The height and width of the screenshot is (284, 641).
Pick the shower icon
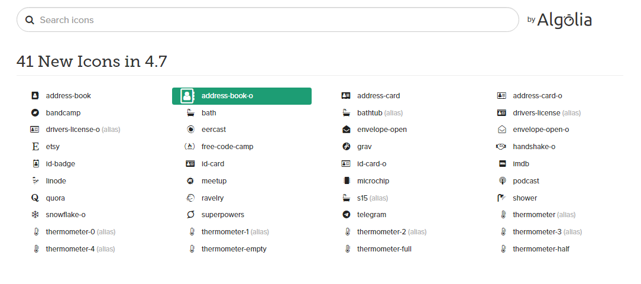point(501,198)
